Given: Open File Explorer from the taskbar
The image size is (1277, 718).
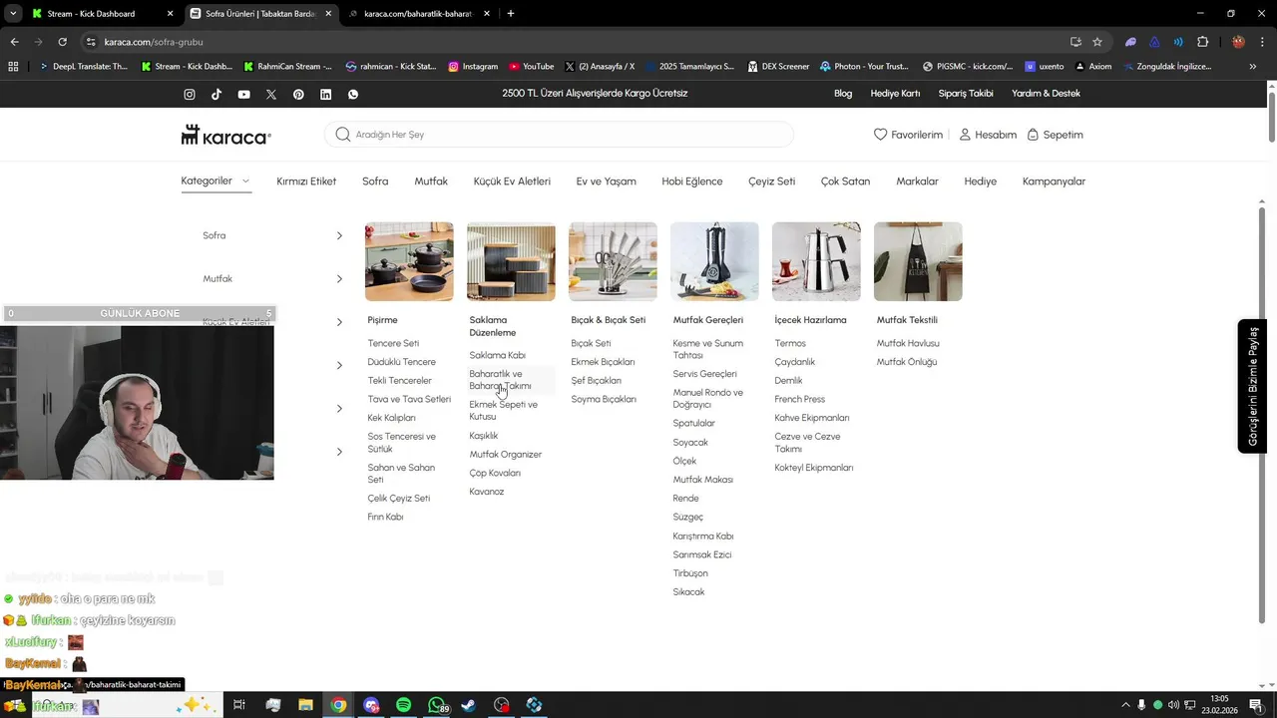Looking at the screenshot, I should tap(305, 705).
